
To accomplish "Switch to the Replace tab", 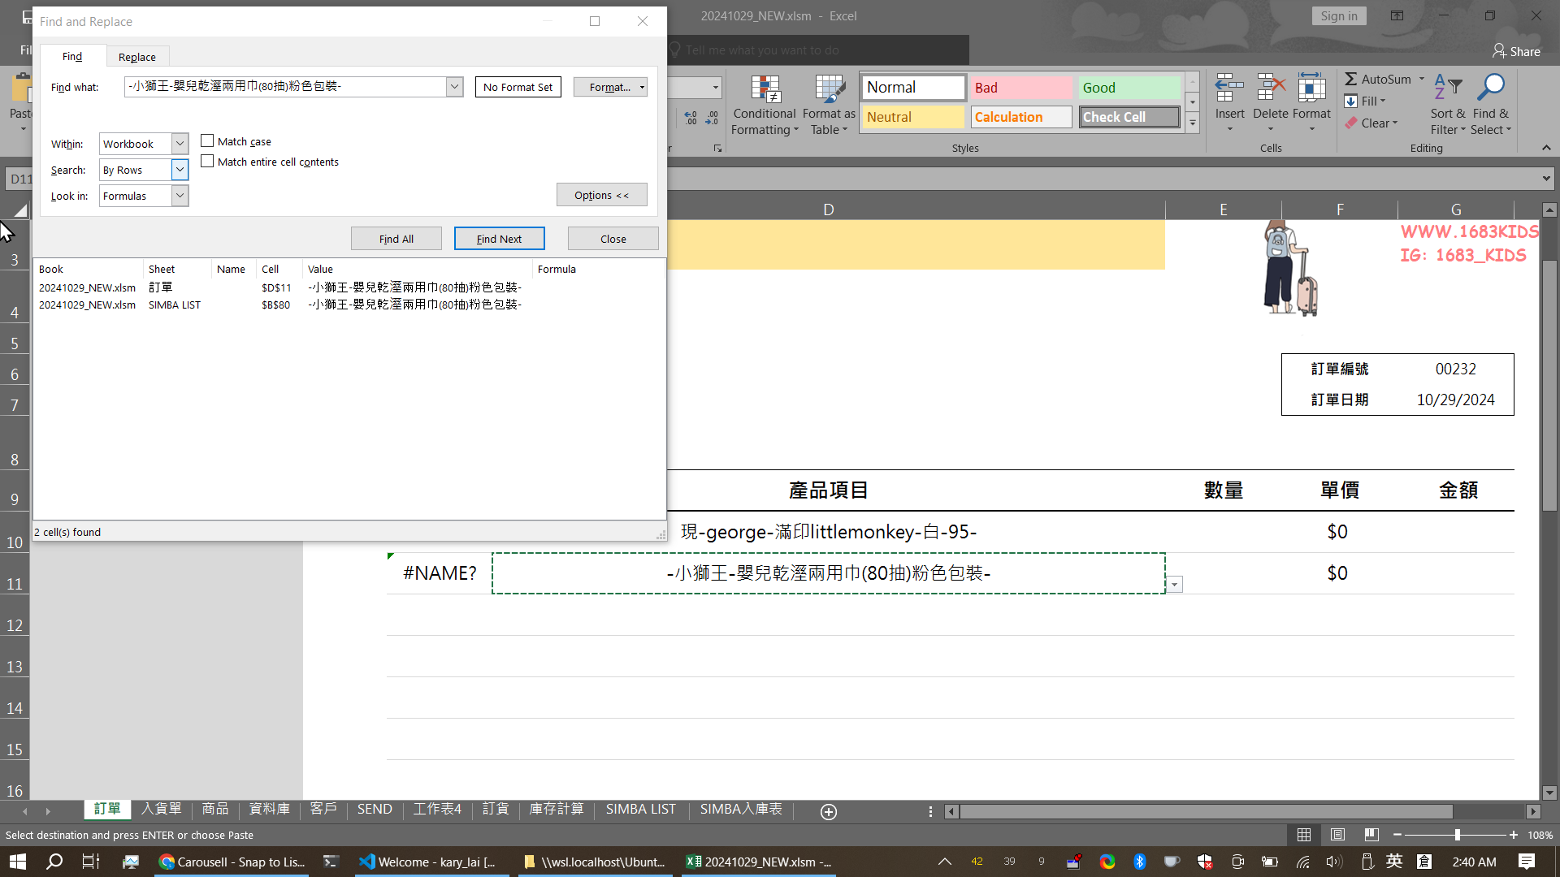I will pos(136,57).
